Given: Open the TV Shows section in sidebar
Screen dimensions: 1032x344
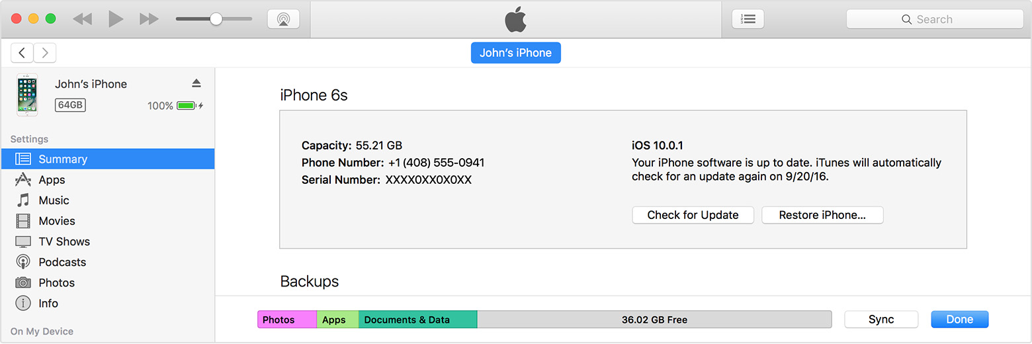Looking at the screenshot, I should (x=108, y=241).
